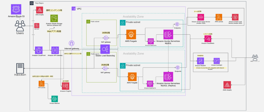This screenshot has height=112, width=264.
Task: Select the small users icon beside the Analytics box
Action: pyautogui.click(x=255, y=58)
